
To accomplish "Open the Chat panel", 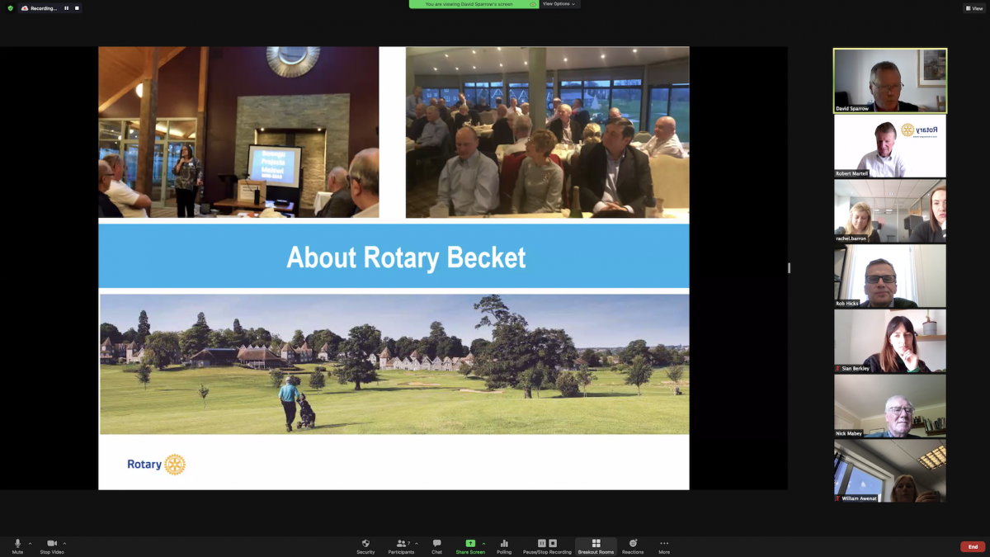I will (436, 546).
